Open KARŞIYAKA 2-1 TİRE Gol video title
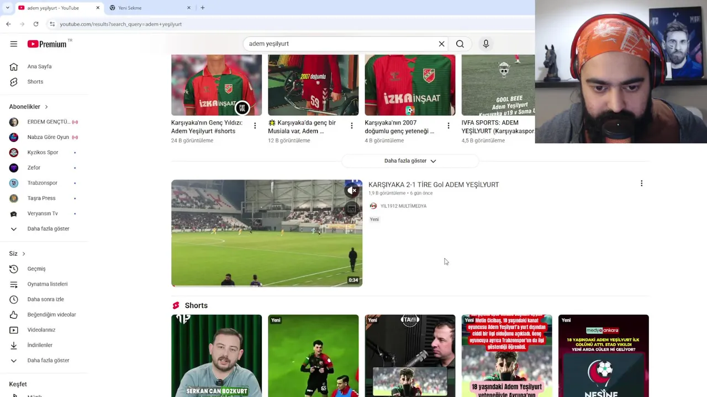 434,185
